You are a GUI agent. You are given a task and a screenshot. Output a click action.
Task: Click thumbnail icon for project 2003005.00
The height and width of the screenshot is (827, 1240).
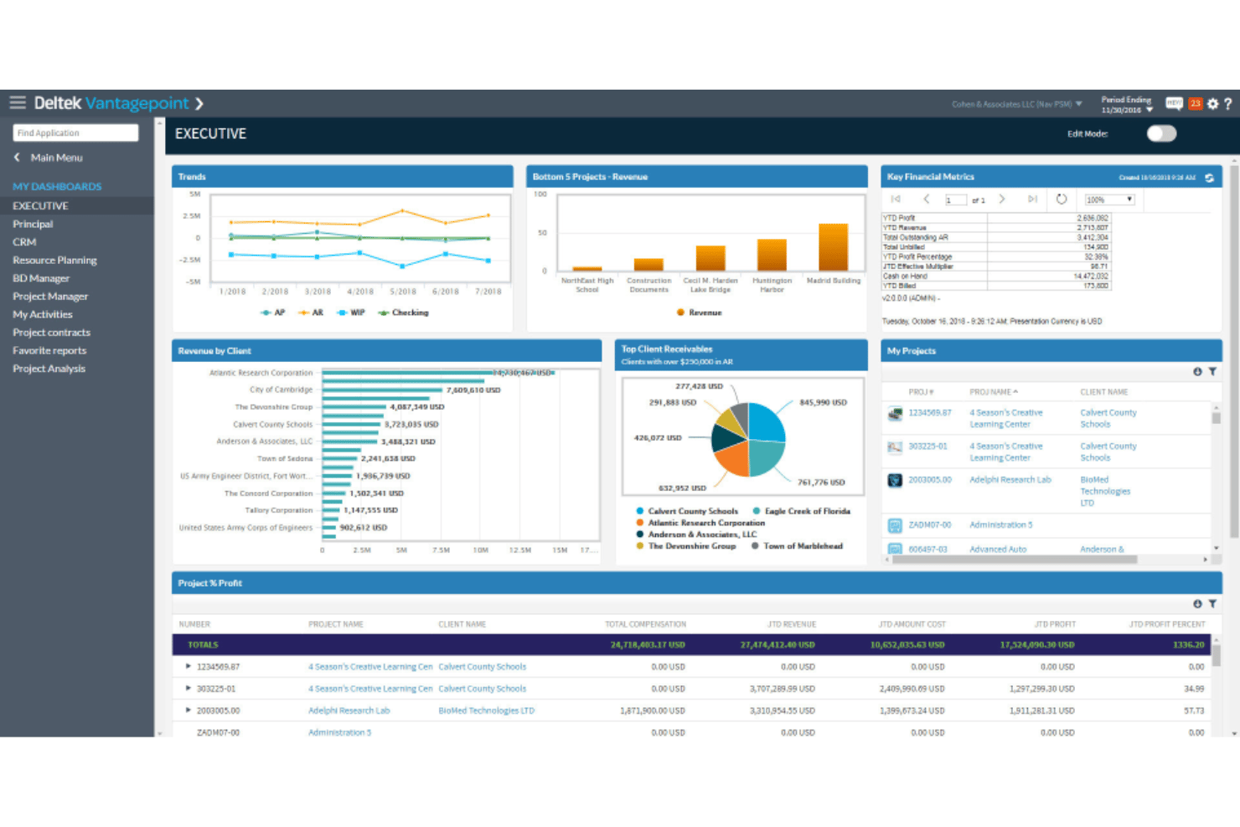click(895, 480)
